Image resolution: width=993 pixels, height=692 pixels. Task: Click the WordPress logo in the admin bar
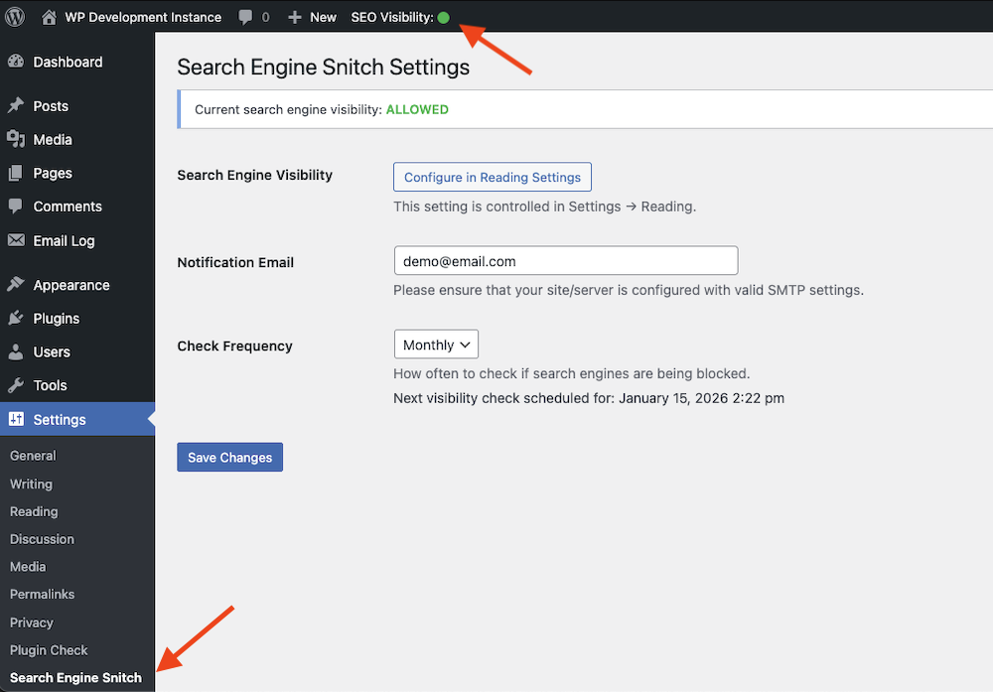click(x=14, y=17)
